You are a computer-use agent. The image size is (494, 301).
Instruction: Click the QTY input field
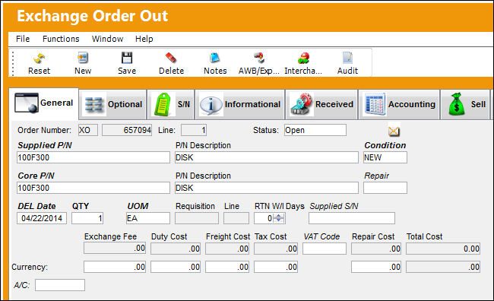[87, 218]
